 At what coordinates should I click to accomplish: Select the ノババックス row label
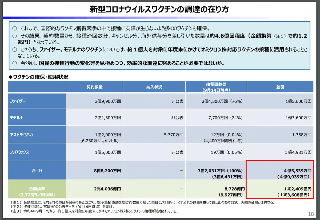(x=19, y=152)
